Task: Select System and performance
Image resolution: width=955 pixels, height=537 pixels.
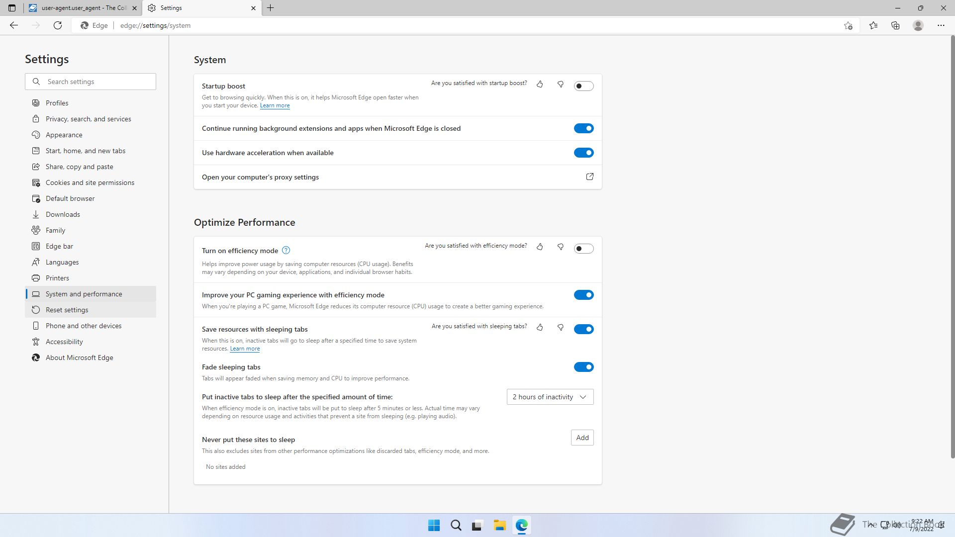Action: [x=91, y=294]
